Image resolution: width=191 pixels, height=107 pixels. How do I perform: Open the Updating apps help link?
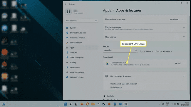click(x=116, y=87)
